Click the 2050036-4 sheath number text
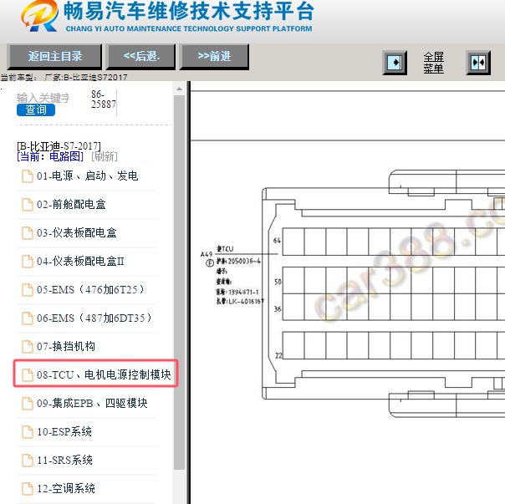505x504 pixels. click(x=244, y=261)
